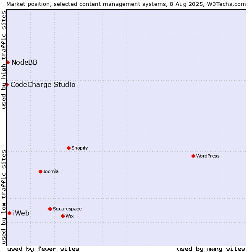Select the 'Wix' label text
Screen dimensions: 252x252
tap(70, 216)
